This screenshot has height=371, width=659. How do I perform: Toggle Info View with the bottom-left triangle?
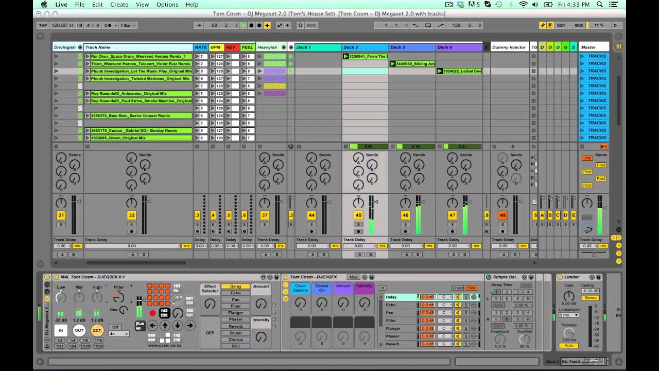coord(40,362)
